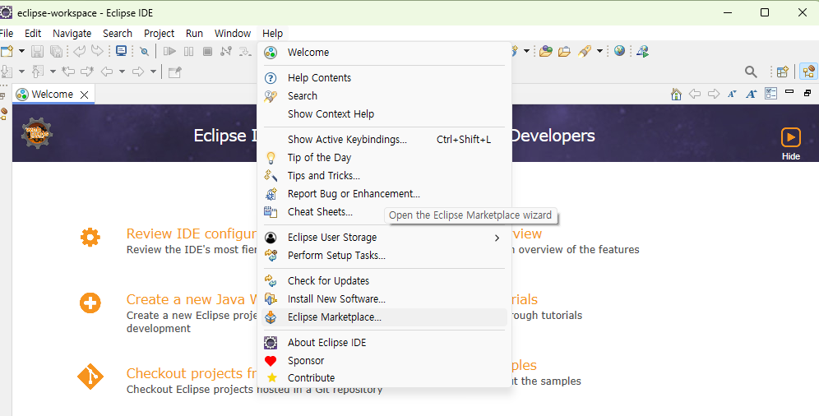Click the Save floppy disk icon
Screen dimensions: 819x416
[x=37, y=51]
